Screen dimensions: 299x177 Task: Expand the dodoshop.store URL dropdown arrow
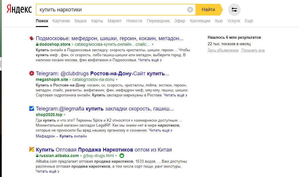coord(153,45)
